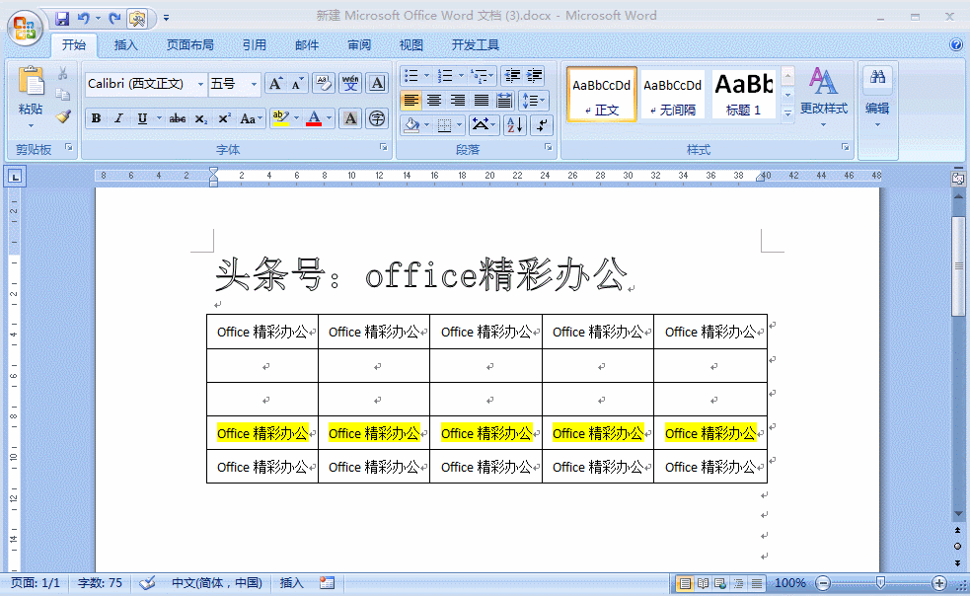Open the font size dropdown
The height and width of the screenshot is (596, 970).
(x=254, y=84)
